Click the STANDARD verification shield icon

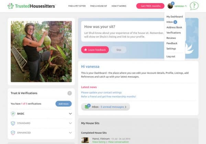click(x=13, y=123)
